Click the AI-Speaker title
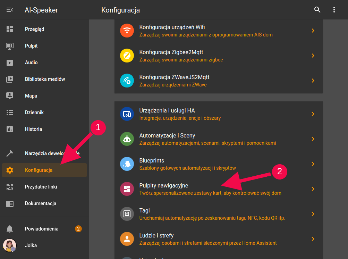Screen dimensions: 348x259 pyautogui.click(x=41, y=10)
